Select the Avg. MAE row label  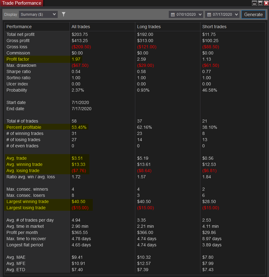(16, 257)
